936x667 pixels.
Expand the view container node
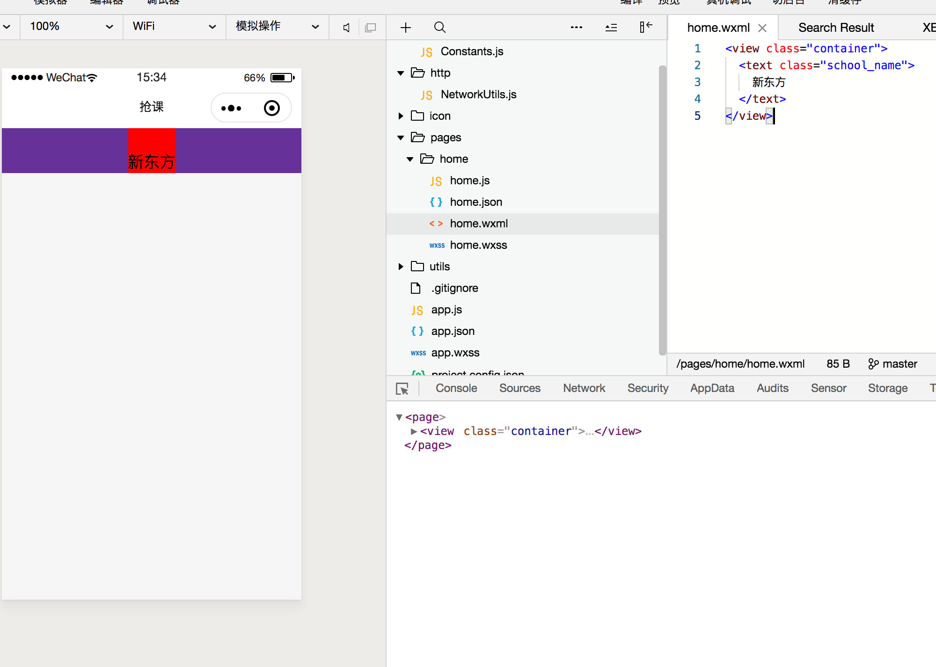414,431
